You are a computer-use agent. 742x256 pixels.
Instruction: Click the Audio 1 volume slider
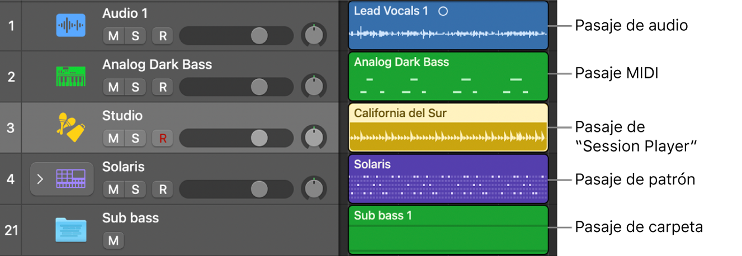[x=259, y=36]
